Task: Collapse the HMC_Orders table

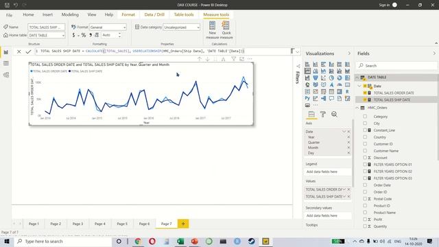Action: 357,108
